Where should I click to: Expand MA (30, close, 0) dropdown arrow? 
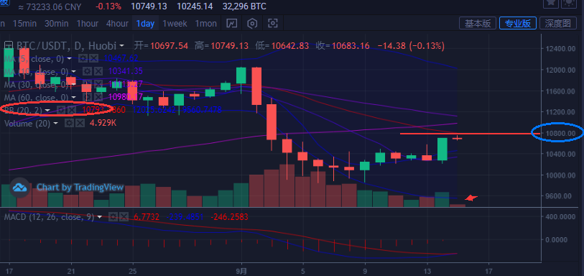click(x=74, y=85)
